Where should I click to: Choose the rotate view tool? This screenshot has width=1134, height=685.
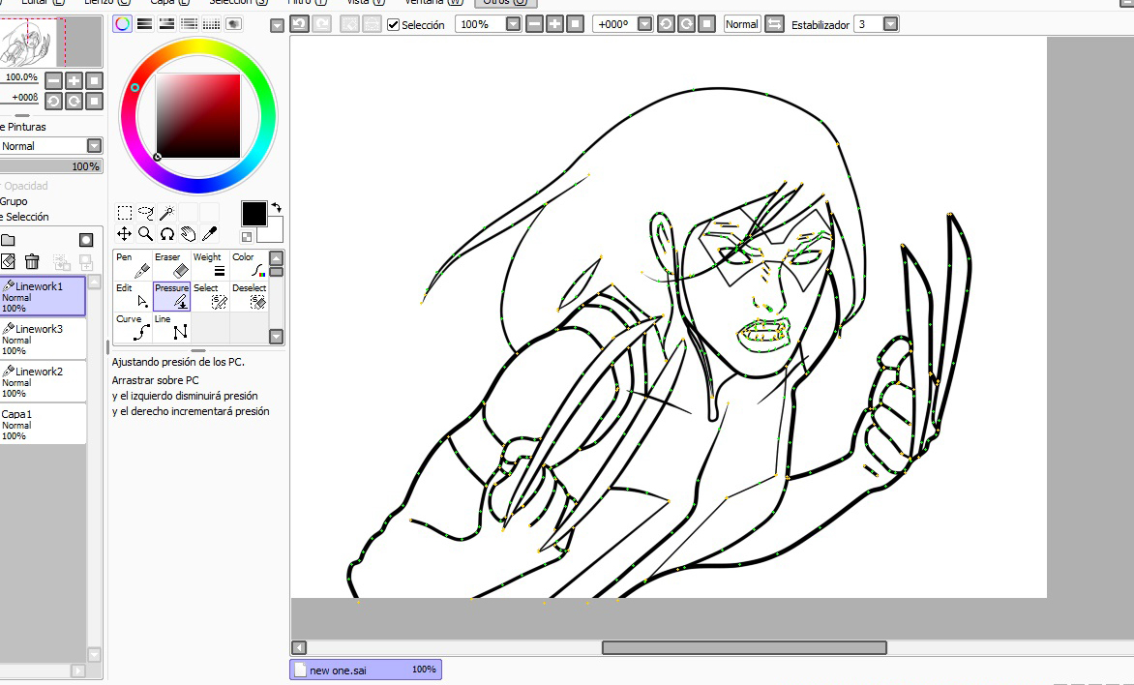tap(167, 233)
